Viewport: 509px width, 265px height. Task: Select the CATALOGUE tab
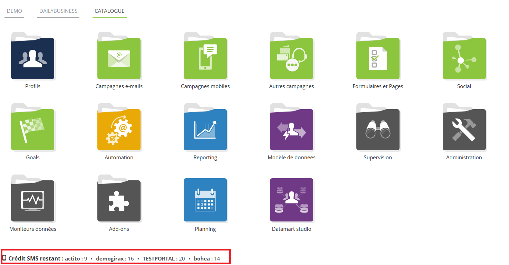(109, 11)
